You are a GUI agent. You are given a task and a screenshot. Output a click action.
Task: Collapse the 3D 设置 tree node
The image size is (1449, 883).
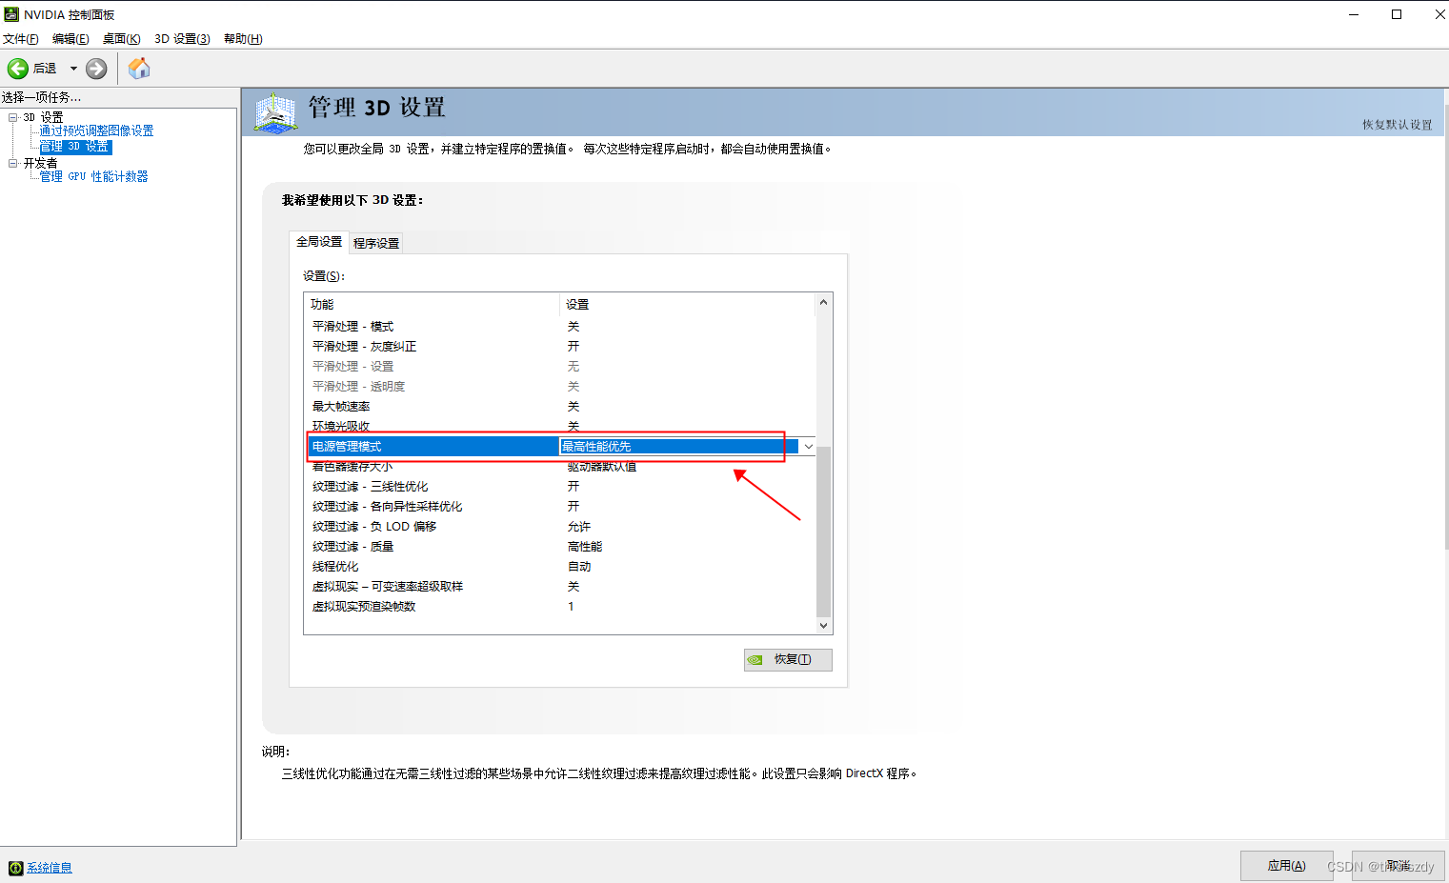pyautogui.click(x=13, y=117)
